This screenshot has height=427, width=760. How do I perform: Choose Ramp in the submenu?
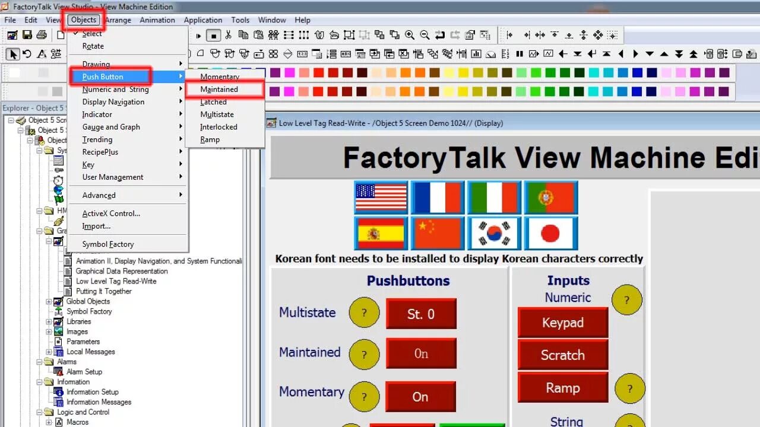click(210, 139)
